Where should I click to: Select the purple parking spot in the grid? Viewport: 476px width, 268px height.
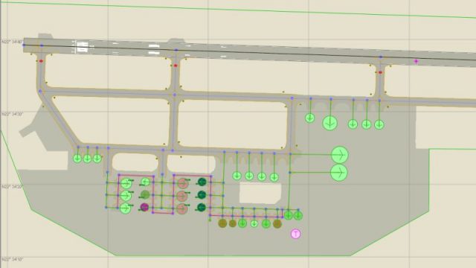(144, 207)
